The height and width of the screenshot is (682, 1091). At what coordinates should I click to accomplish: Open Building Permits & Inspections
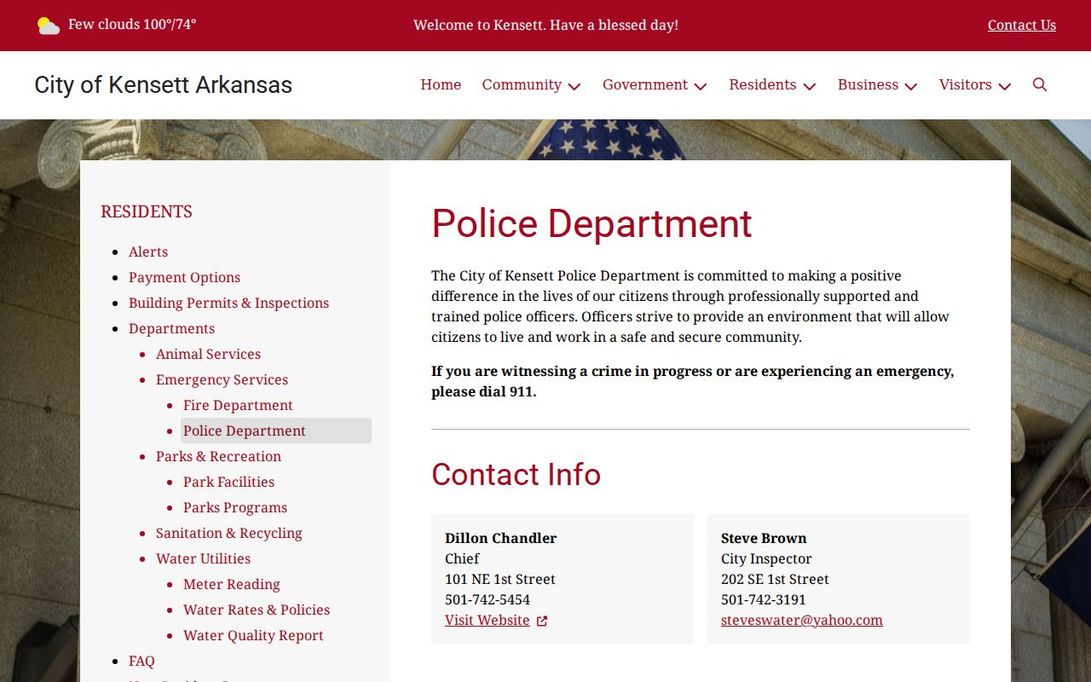pos(228,303)
